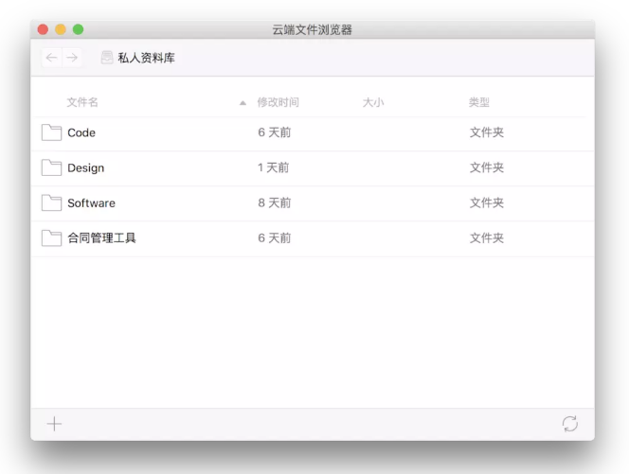The image size is (629, 474).
Task: Click the 6 天前 time in the Code row
Action: tap(275, 132)
